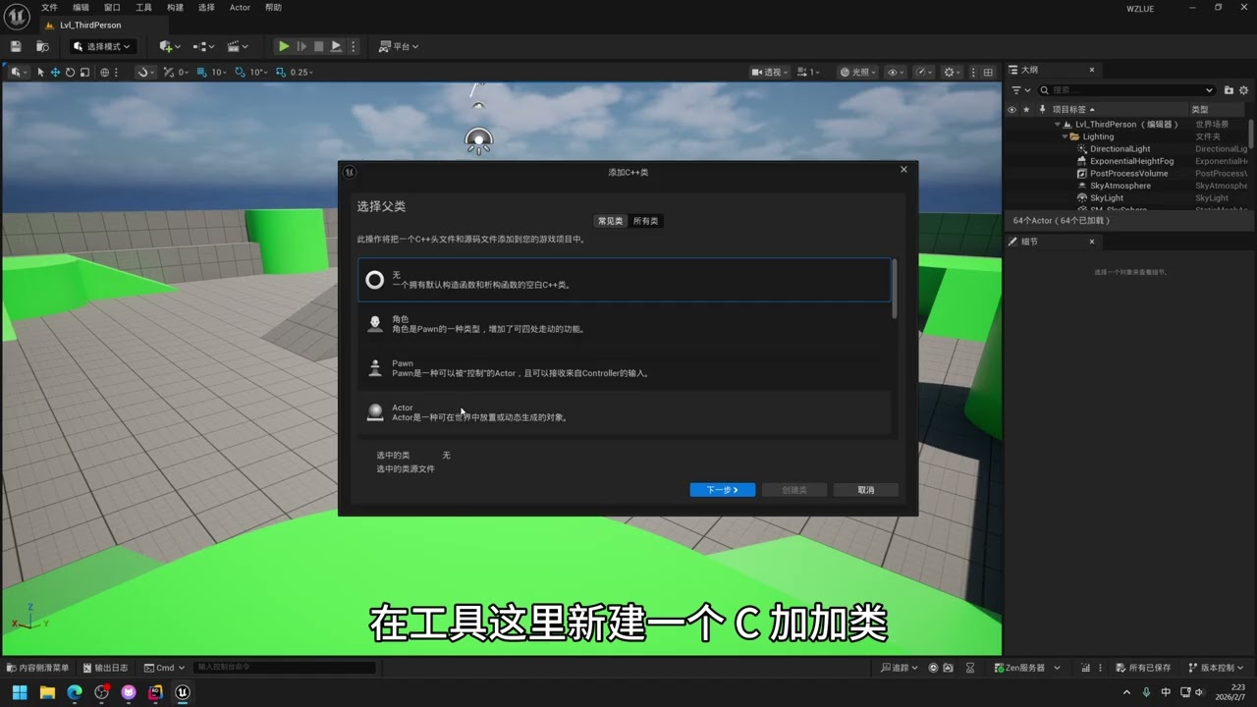Open camera speed dropdown showing 1
The width and height of the screenshot is (1257, 707).
point(807,72)
